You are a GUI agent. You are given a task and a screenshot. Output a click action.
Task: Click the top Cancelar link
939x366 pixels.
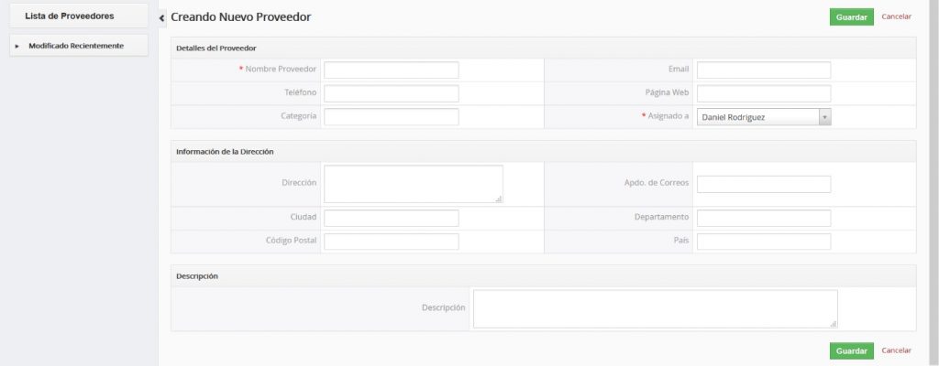(x=896, y=16)
